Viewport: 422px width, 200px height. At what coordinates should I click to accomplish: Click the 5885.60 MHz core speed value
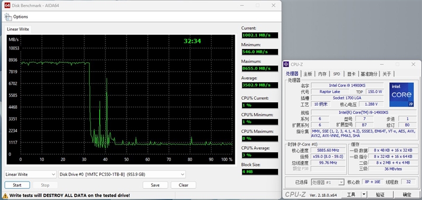(328, 150)
